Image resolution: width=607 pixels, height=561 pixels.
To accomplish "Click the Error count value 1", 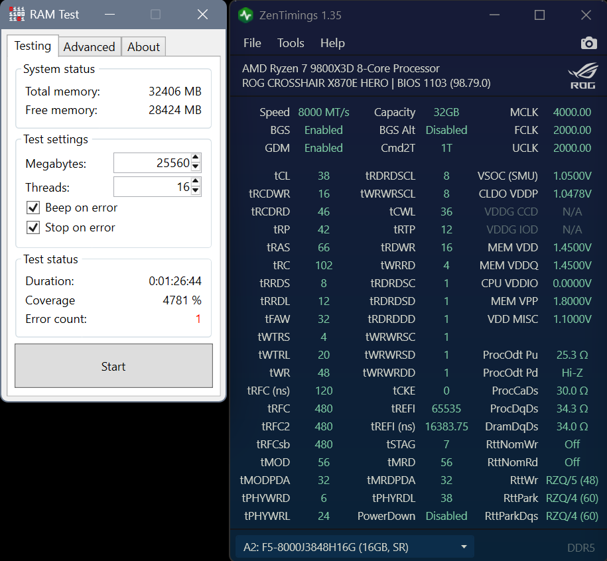I will coord(198,319).
